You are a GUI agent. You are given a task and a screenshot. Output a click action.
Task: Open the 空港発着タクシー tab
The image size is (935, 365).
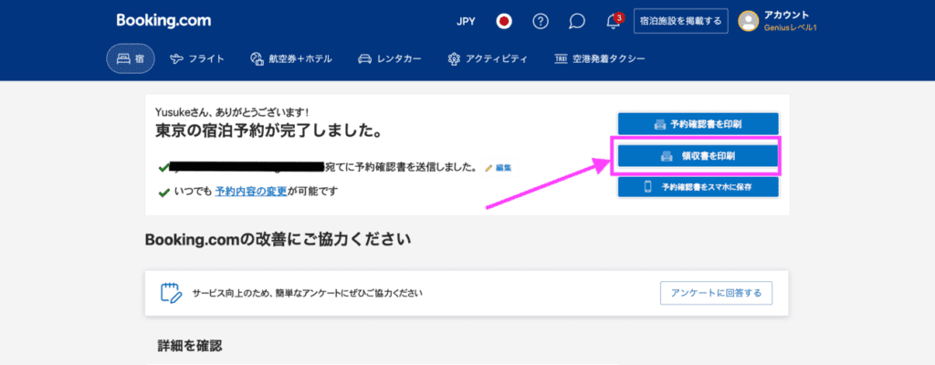600,59
